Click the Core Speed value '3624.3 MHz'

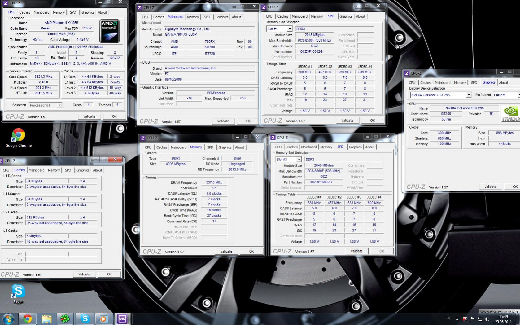(44, 77)
